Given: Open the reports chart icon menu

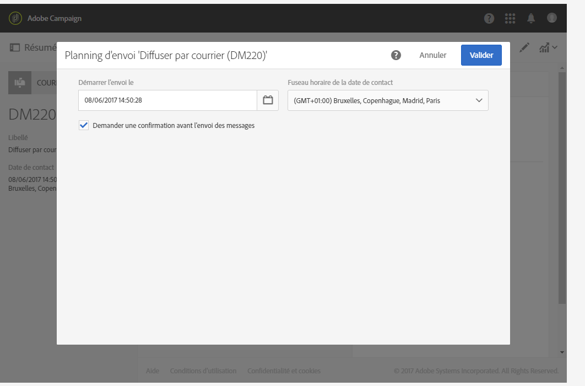Looking at the screenshot, I should [548, 47].
